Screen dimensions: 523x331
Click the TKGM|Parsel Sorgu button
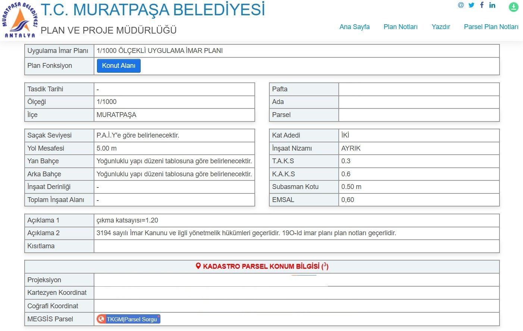coord(132,319)
